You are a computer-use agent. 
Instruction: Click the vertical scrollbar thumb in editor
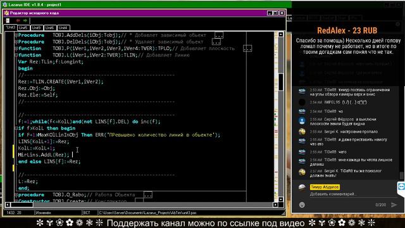tap(281, 82)
